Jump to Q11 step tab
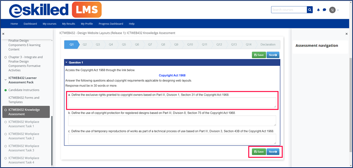Screen dimensions: 353x168 coord(204,45)
